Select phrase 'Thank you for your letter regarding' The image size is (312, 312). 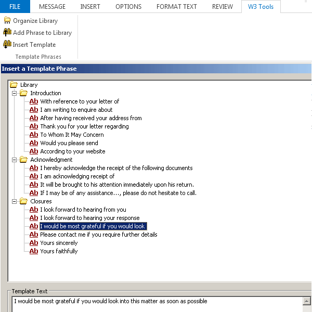click(84, 126)
